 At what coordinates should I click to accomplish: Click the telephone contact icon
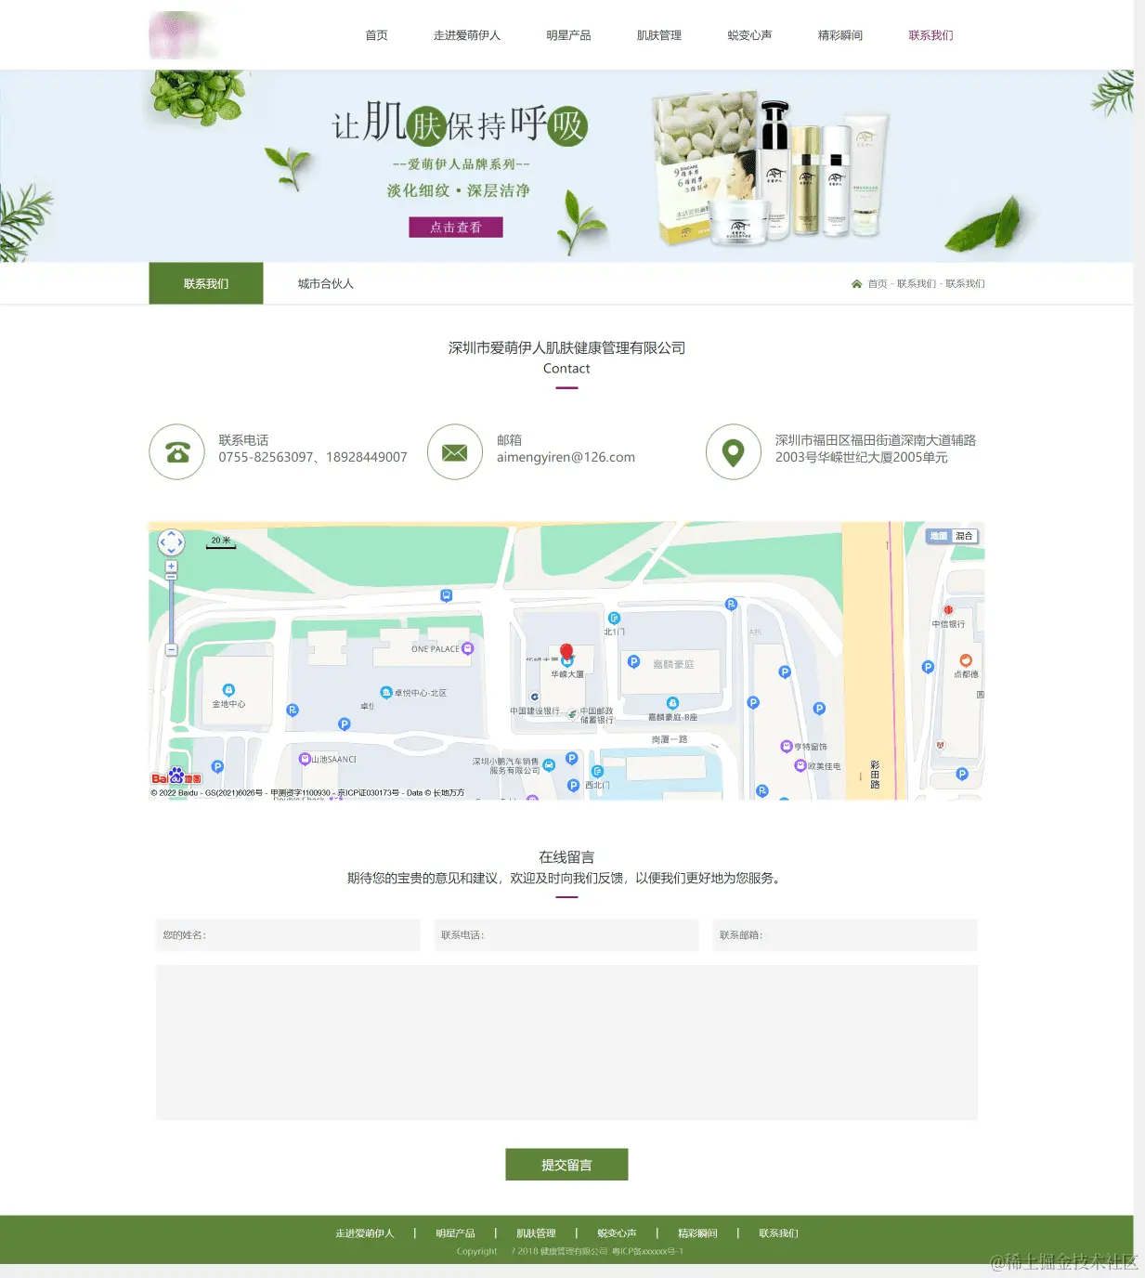tap(176, 452)
